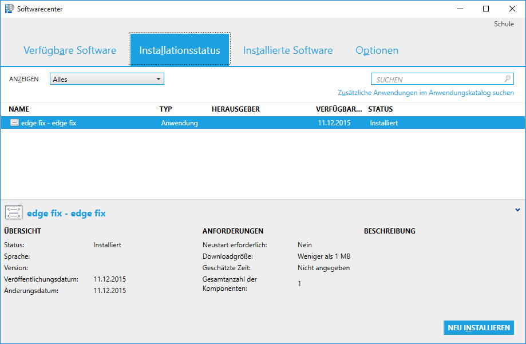
Task: Sort list by Name column header
Action: tap(19, 109)
